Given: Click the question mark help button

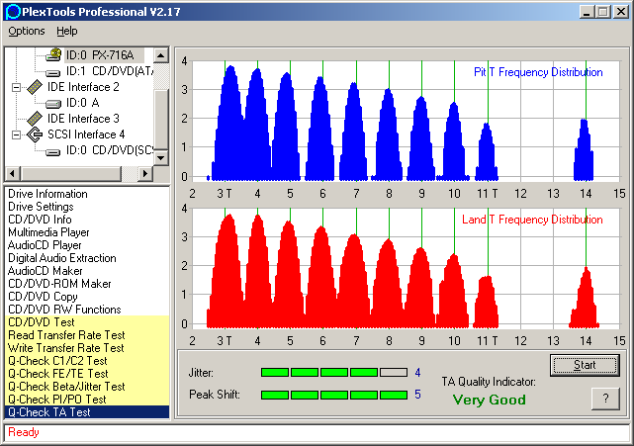Looking at the screenshot, I should pos(604,399).
